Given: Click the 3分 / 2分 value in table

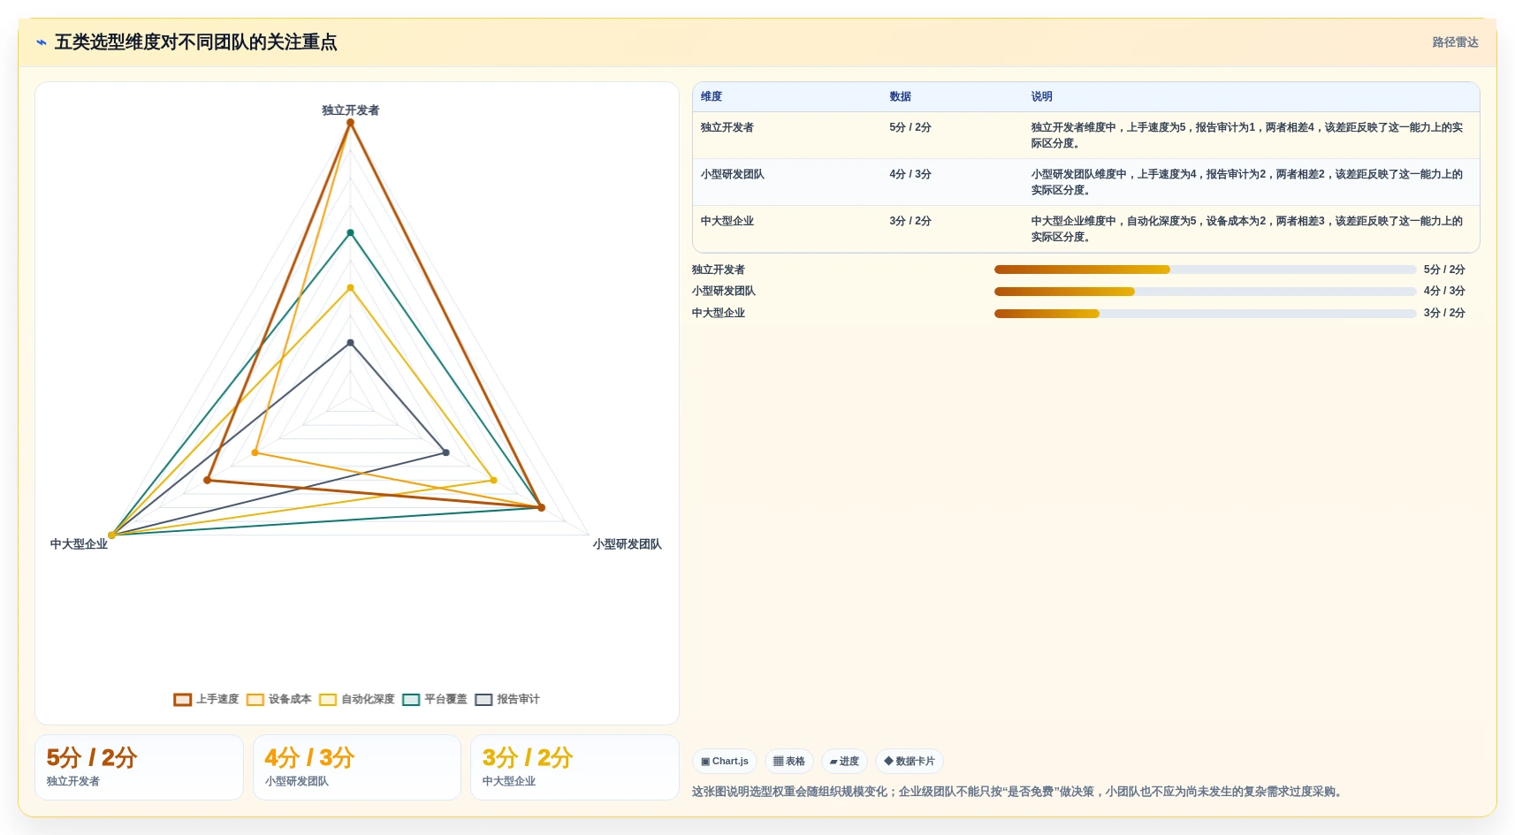Looking at the screenshot, I should (910, 221).
